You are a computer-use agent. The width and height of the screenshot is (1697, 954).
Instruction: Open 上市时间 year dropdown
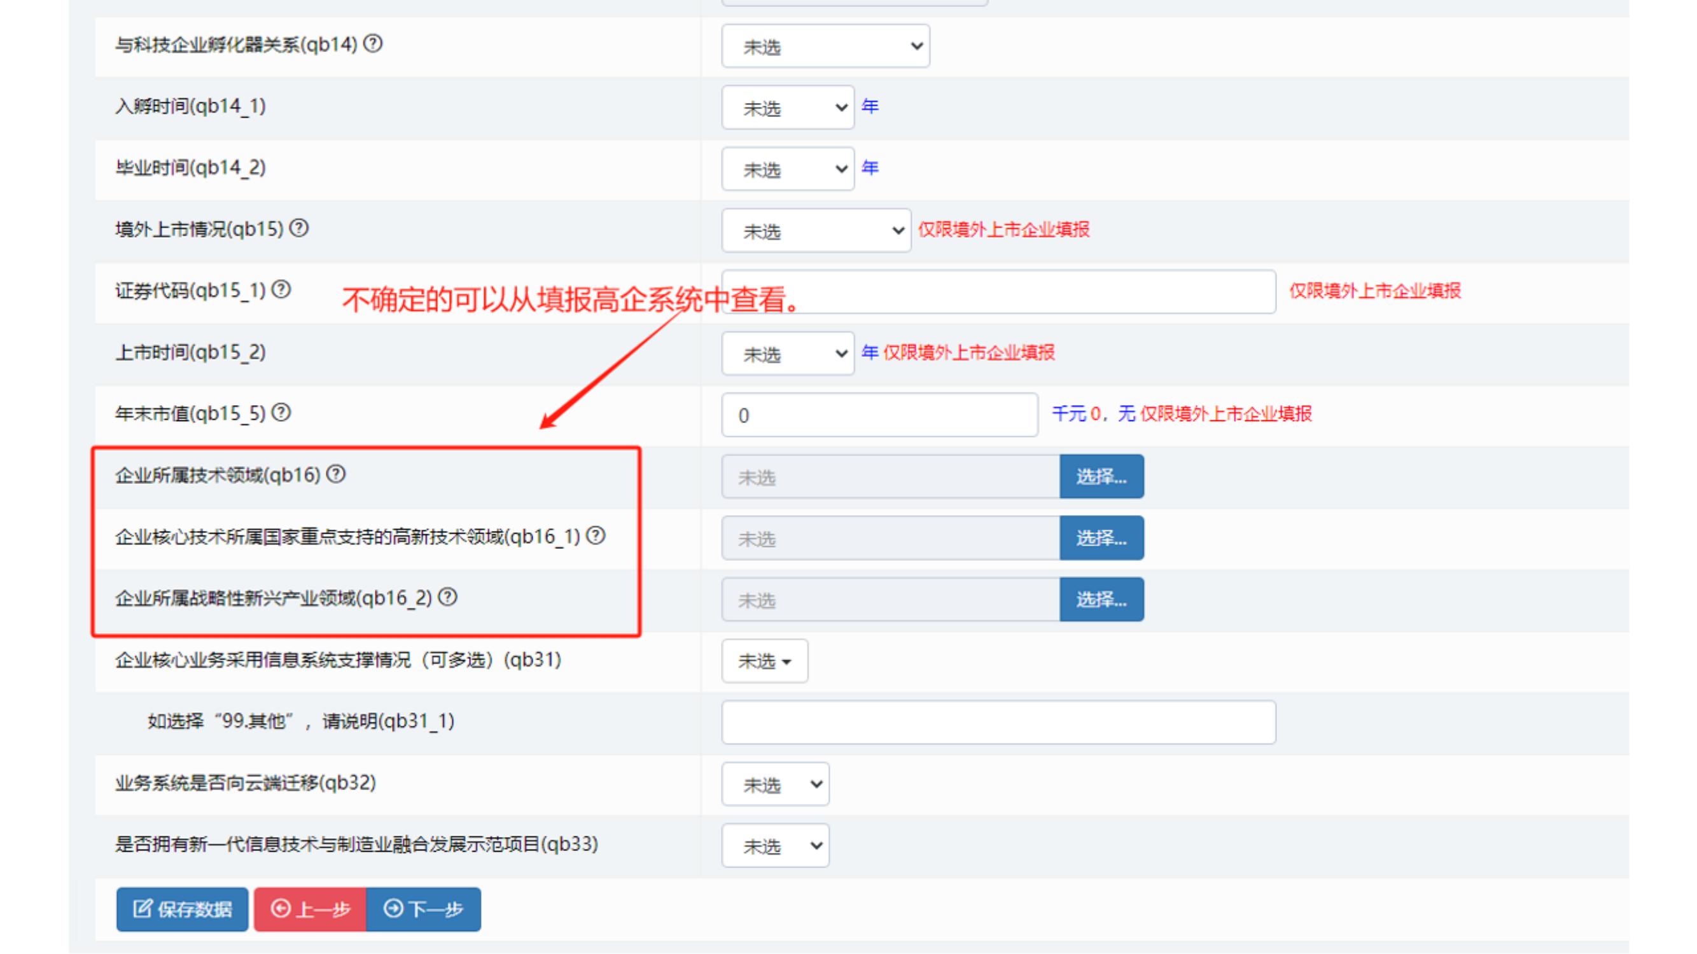click(x=787, y=354)
